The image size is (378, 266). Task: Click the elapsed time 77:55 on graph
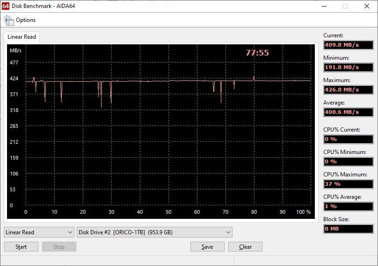click(257, 53)
